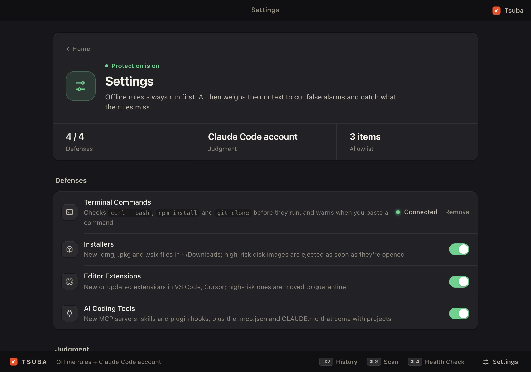
Task: Click the Installers row title
Action: click(x=99, y=244)
